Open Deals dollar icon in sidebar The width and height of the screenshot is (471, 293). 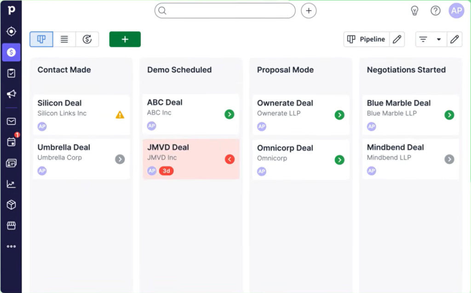pyautogui.click(x=11, y=52)
